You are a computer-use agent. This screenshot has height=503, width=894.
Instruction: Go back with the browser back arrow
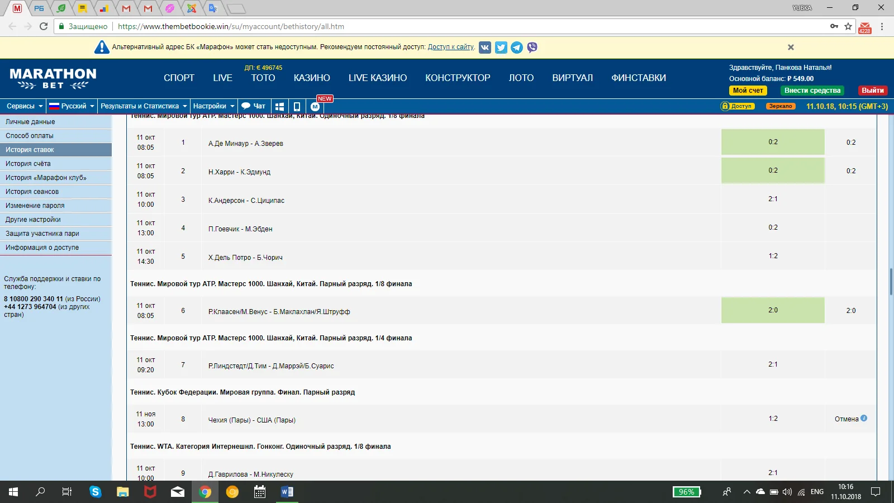(x=12, y=26)
